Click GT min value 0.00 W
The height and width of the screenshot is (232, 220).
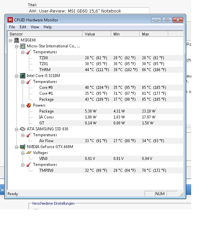point(119,123)
